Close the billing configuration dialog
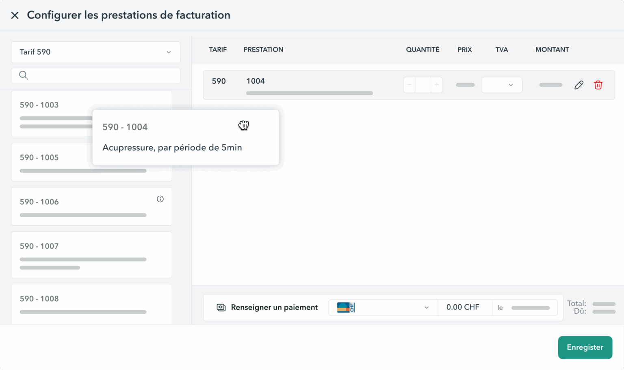This screenshot has width=624, height=370. tap(15, 15)
